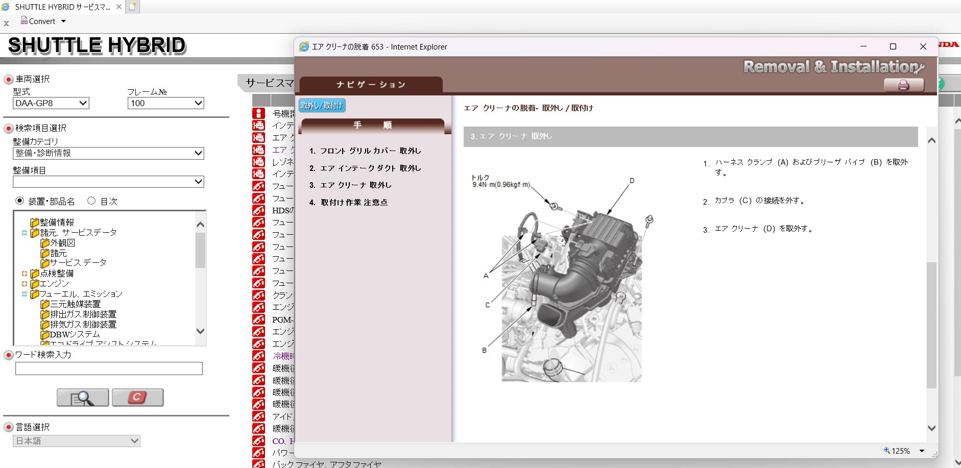Switch to the ナビゲーション tab
The image size is (961, 468).
[371, 85]
